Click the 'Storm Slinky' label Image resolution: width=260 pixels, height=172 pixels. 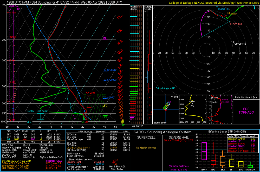pos(160,122)
